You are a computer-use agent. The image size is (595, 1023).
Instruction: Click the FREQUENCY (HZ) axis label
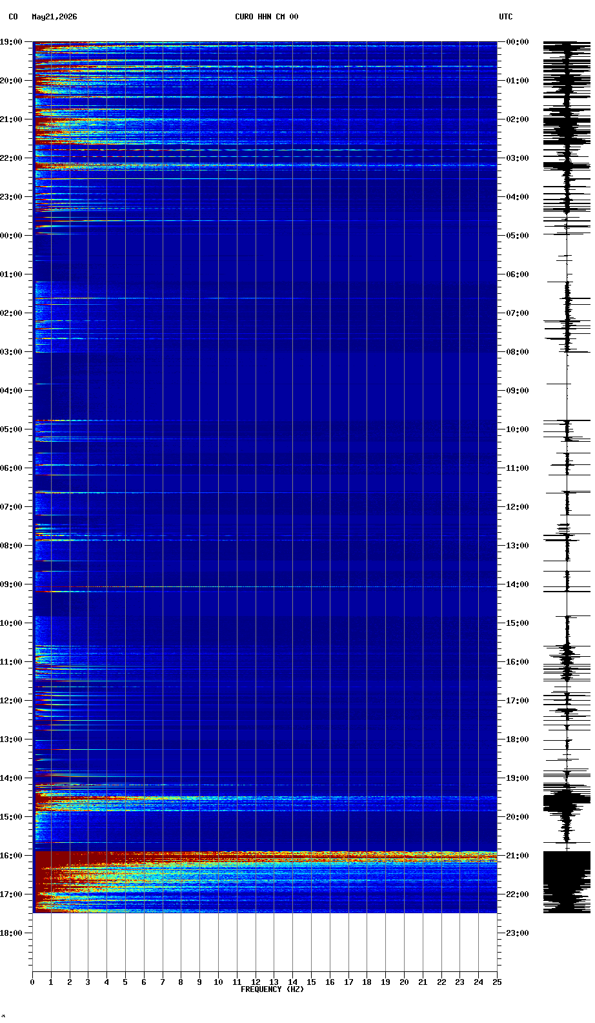pyautogui.click(x=272, y=989)
